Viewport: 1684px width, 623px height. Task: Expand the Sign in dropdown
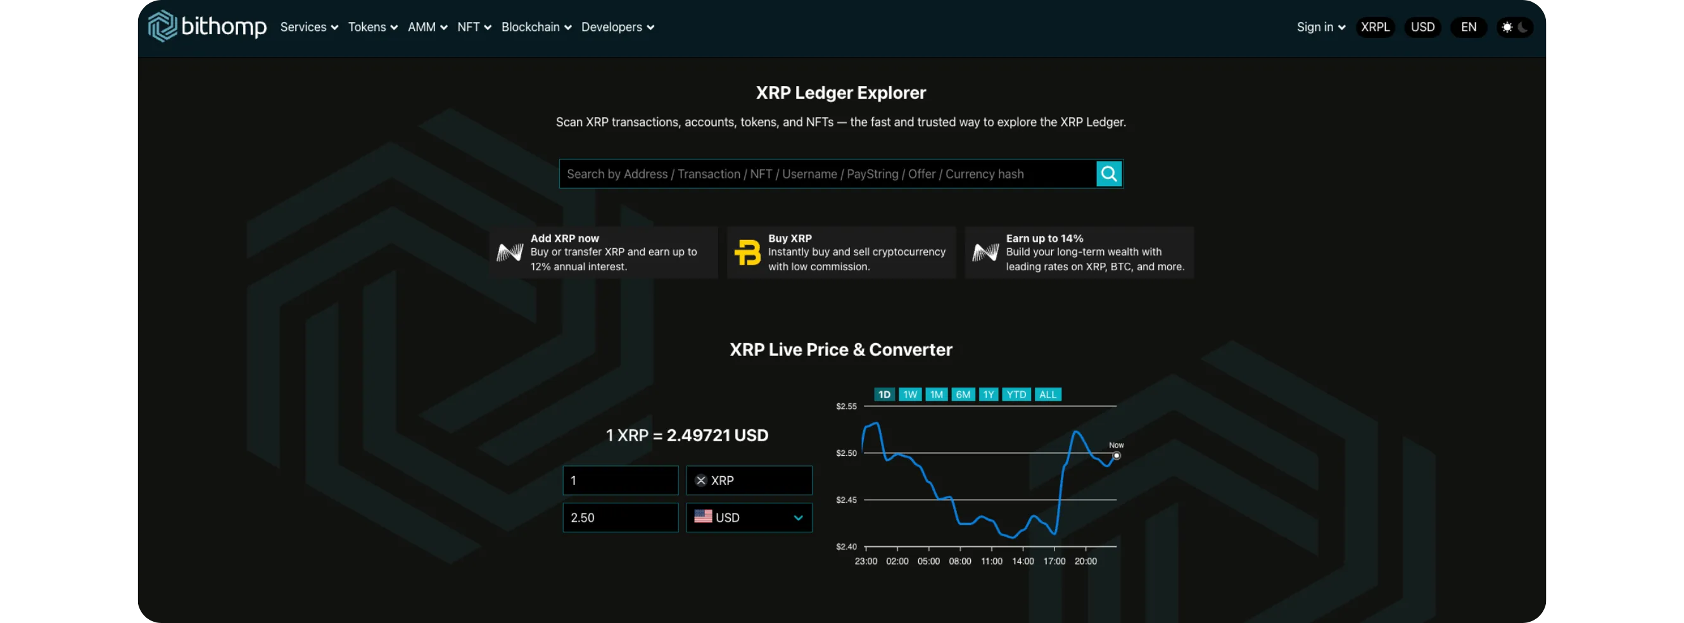1320,27
